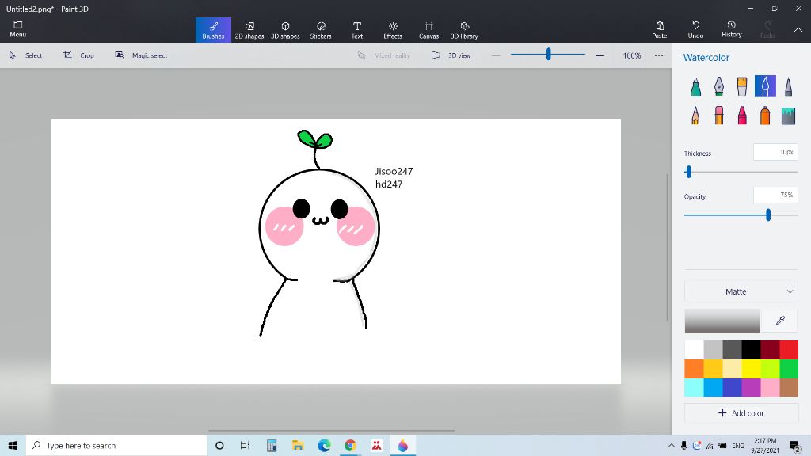Screen dimensions: 811x456
Task: Click the Thickness value field
Action: 776,152
